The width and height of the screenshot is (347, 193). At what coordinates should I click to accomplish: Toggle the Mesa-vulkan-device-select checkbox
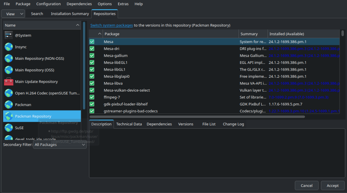92,90
